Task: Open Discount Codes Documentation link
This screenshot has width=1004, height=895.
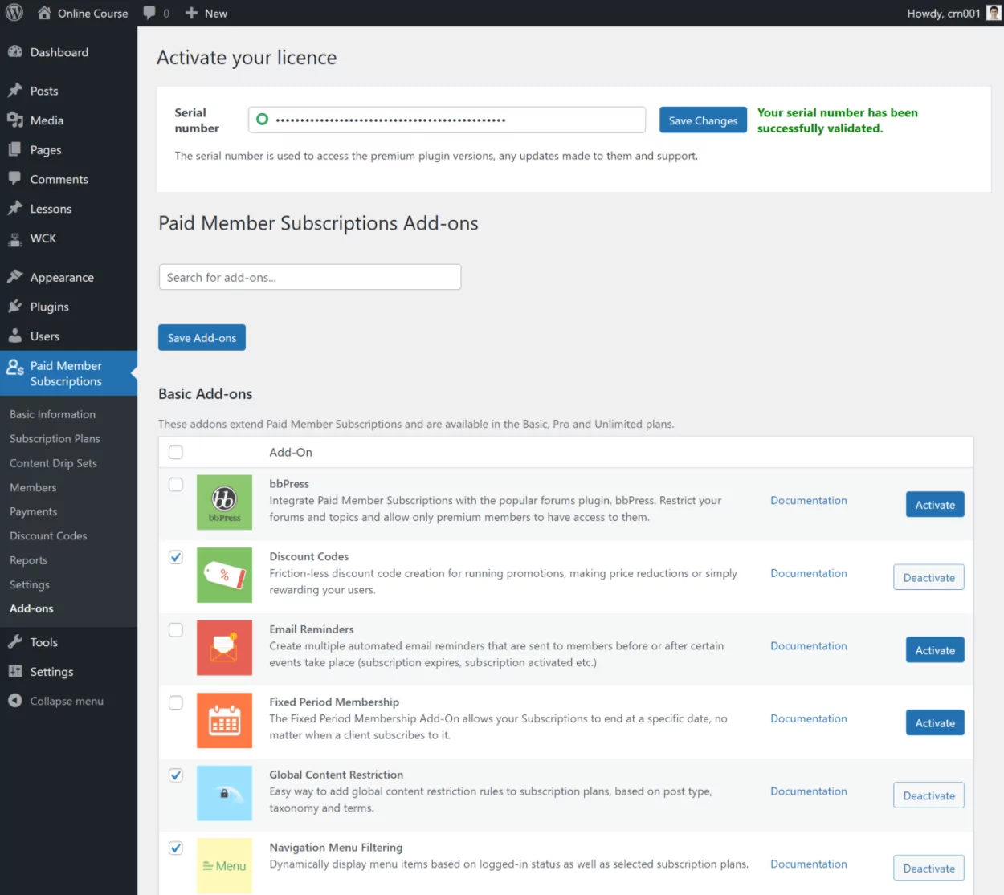Action: pyautogui.click(x=809, y=573)
